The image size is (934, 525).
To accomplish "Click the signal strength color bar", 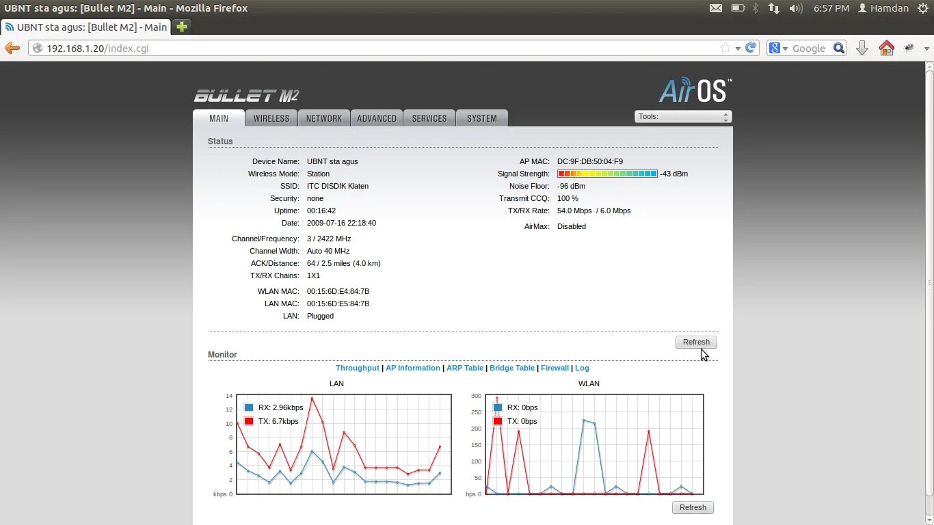I will (607, 174).
